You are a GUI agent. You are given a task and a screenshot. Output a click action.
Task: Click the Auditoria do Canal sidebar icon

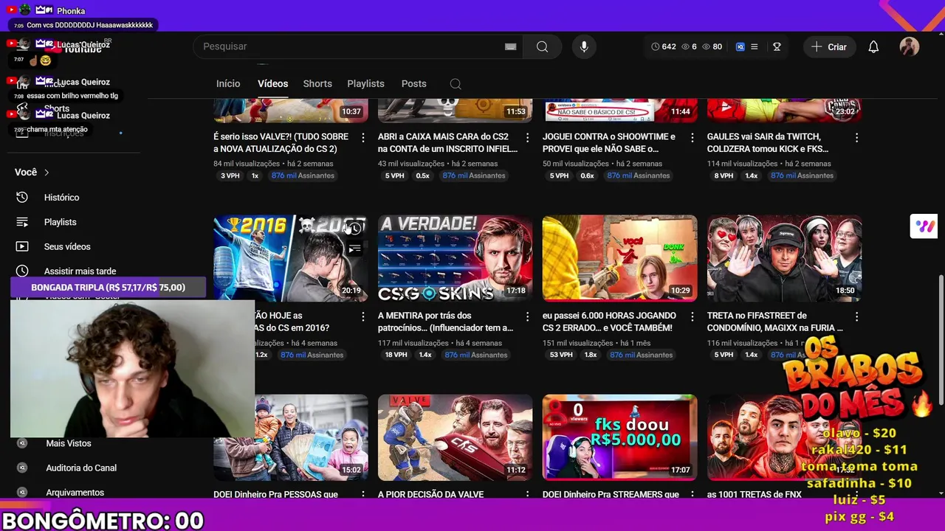click(22, 468)
